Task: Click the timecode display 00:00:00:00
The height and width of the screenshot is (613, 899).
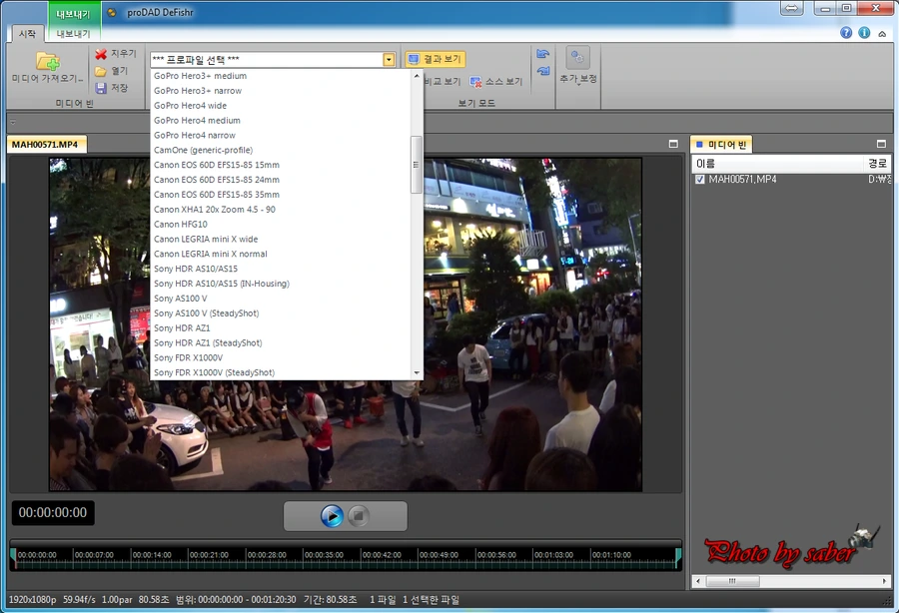Action: click(53, 513)
